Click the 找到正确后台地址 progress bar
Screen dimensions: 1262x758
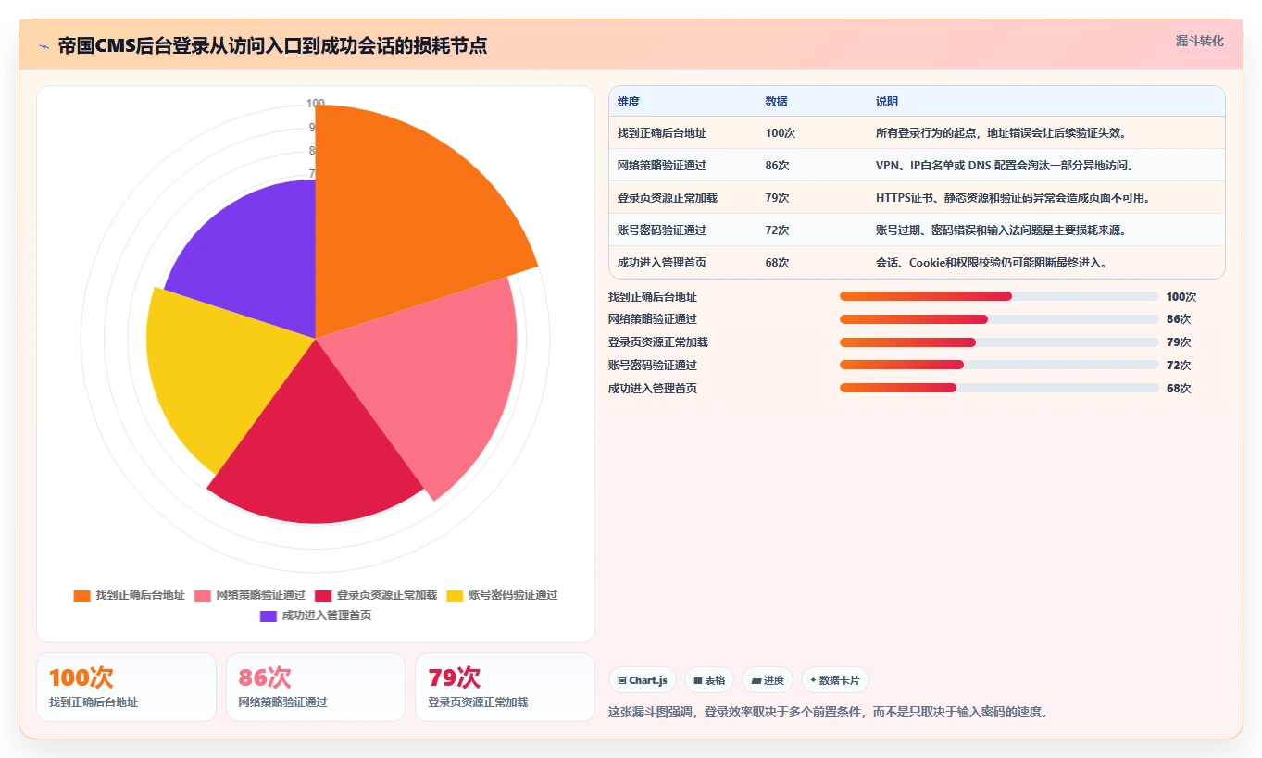pyautogui.click(x=999, y=296)
